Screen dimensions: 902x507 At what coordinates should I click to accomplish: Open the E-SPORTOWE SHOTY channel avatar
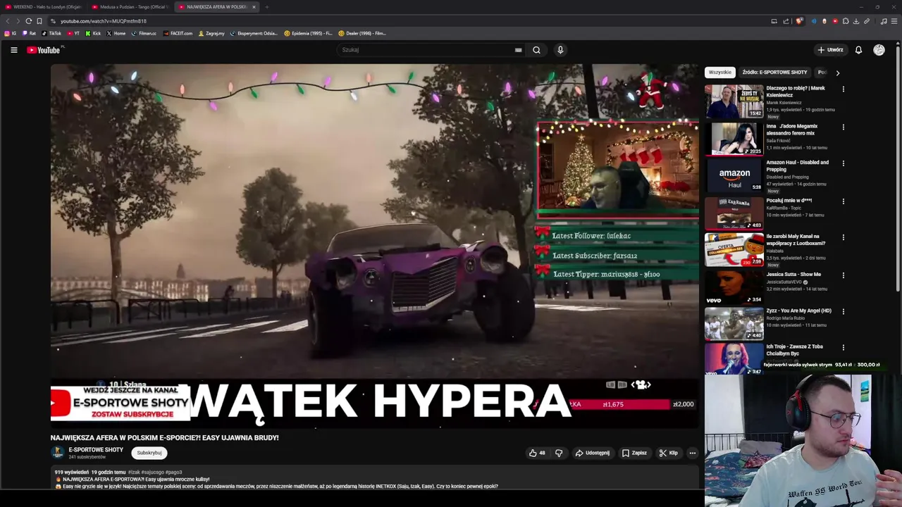tap(58, 453)
